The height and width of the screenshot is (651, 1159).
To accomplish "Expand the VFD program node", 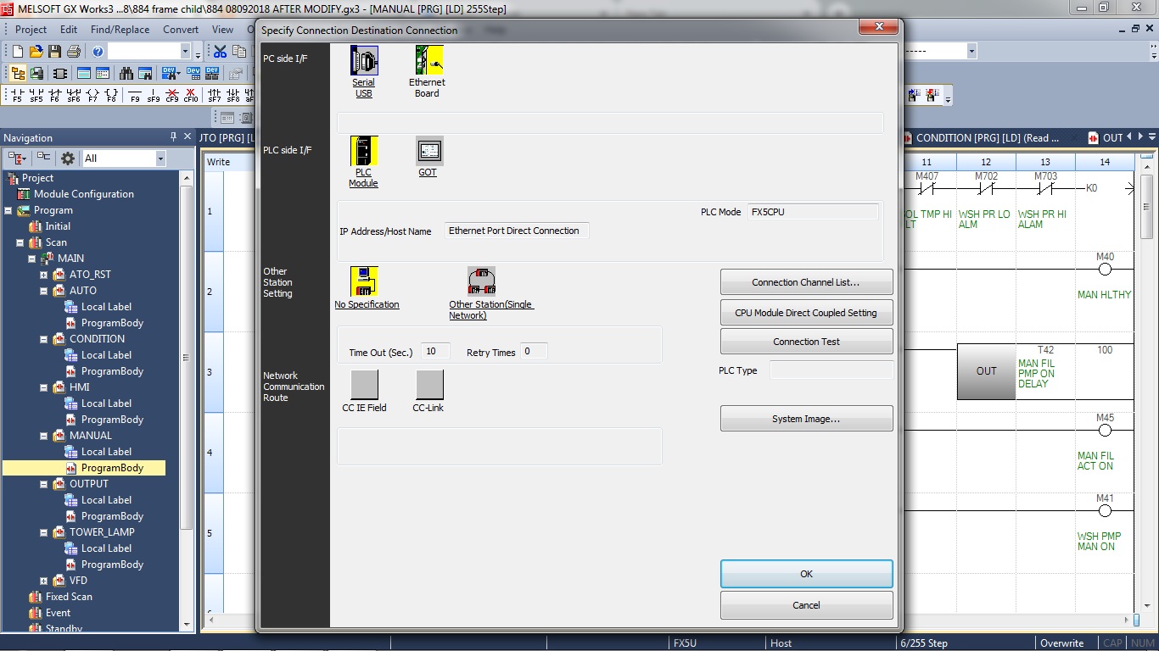I will point(43,581).
